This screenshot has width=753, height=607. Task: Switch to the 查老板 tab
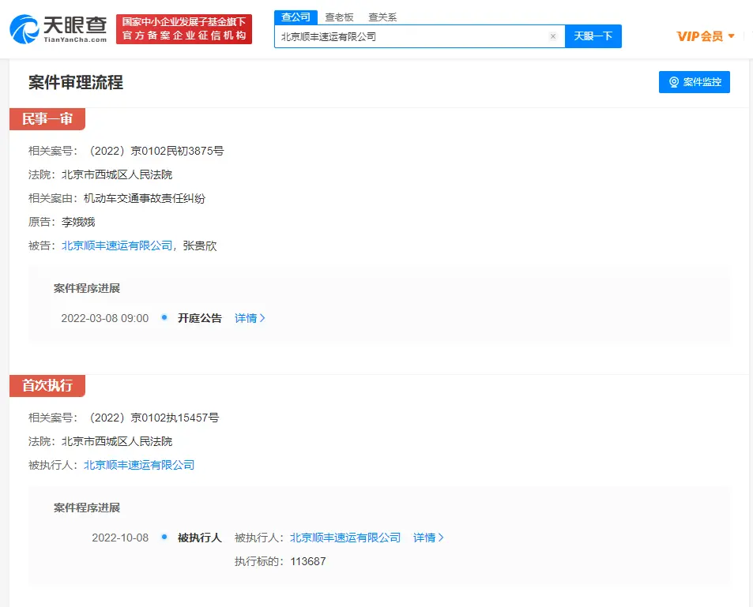click(x=339, y=17)
